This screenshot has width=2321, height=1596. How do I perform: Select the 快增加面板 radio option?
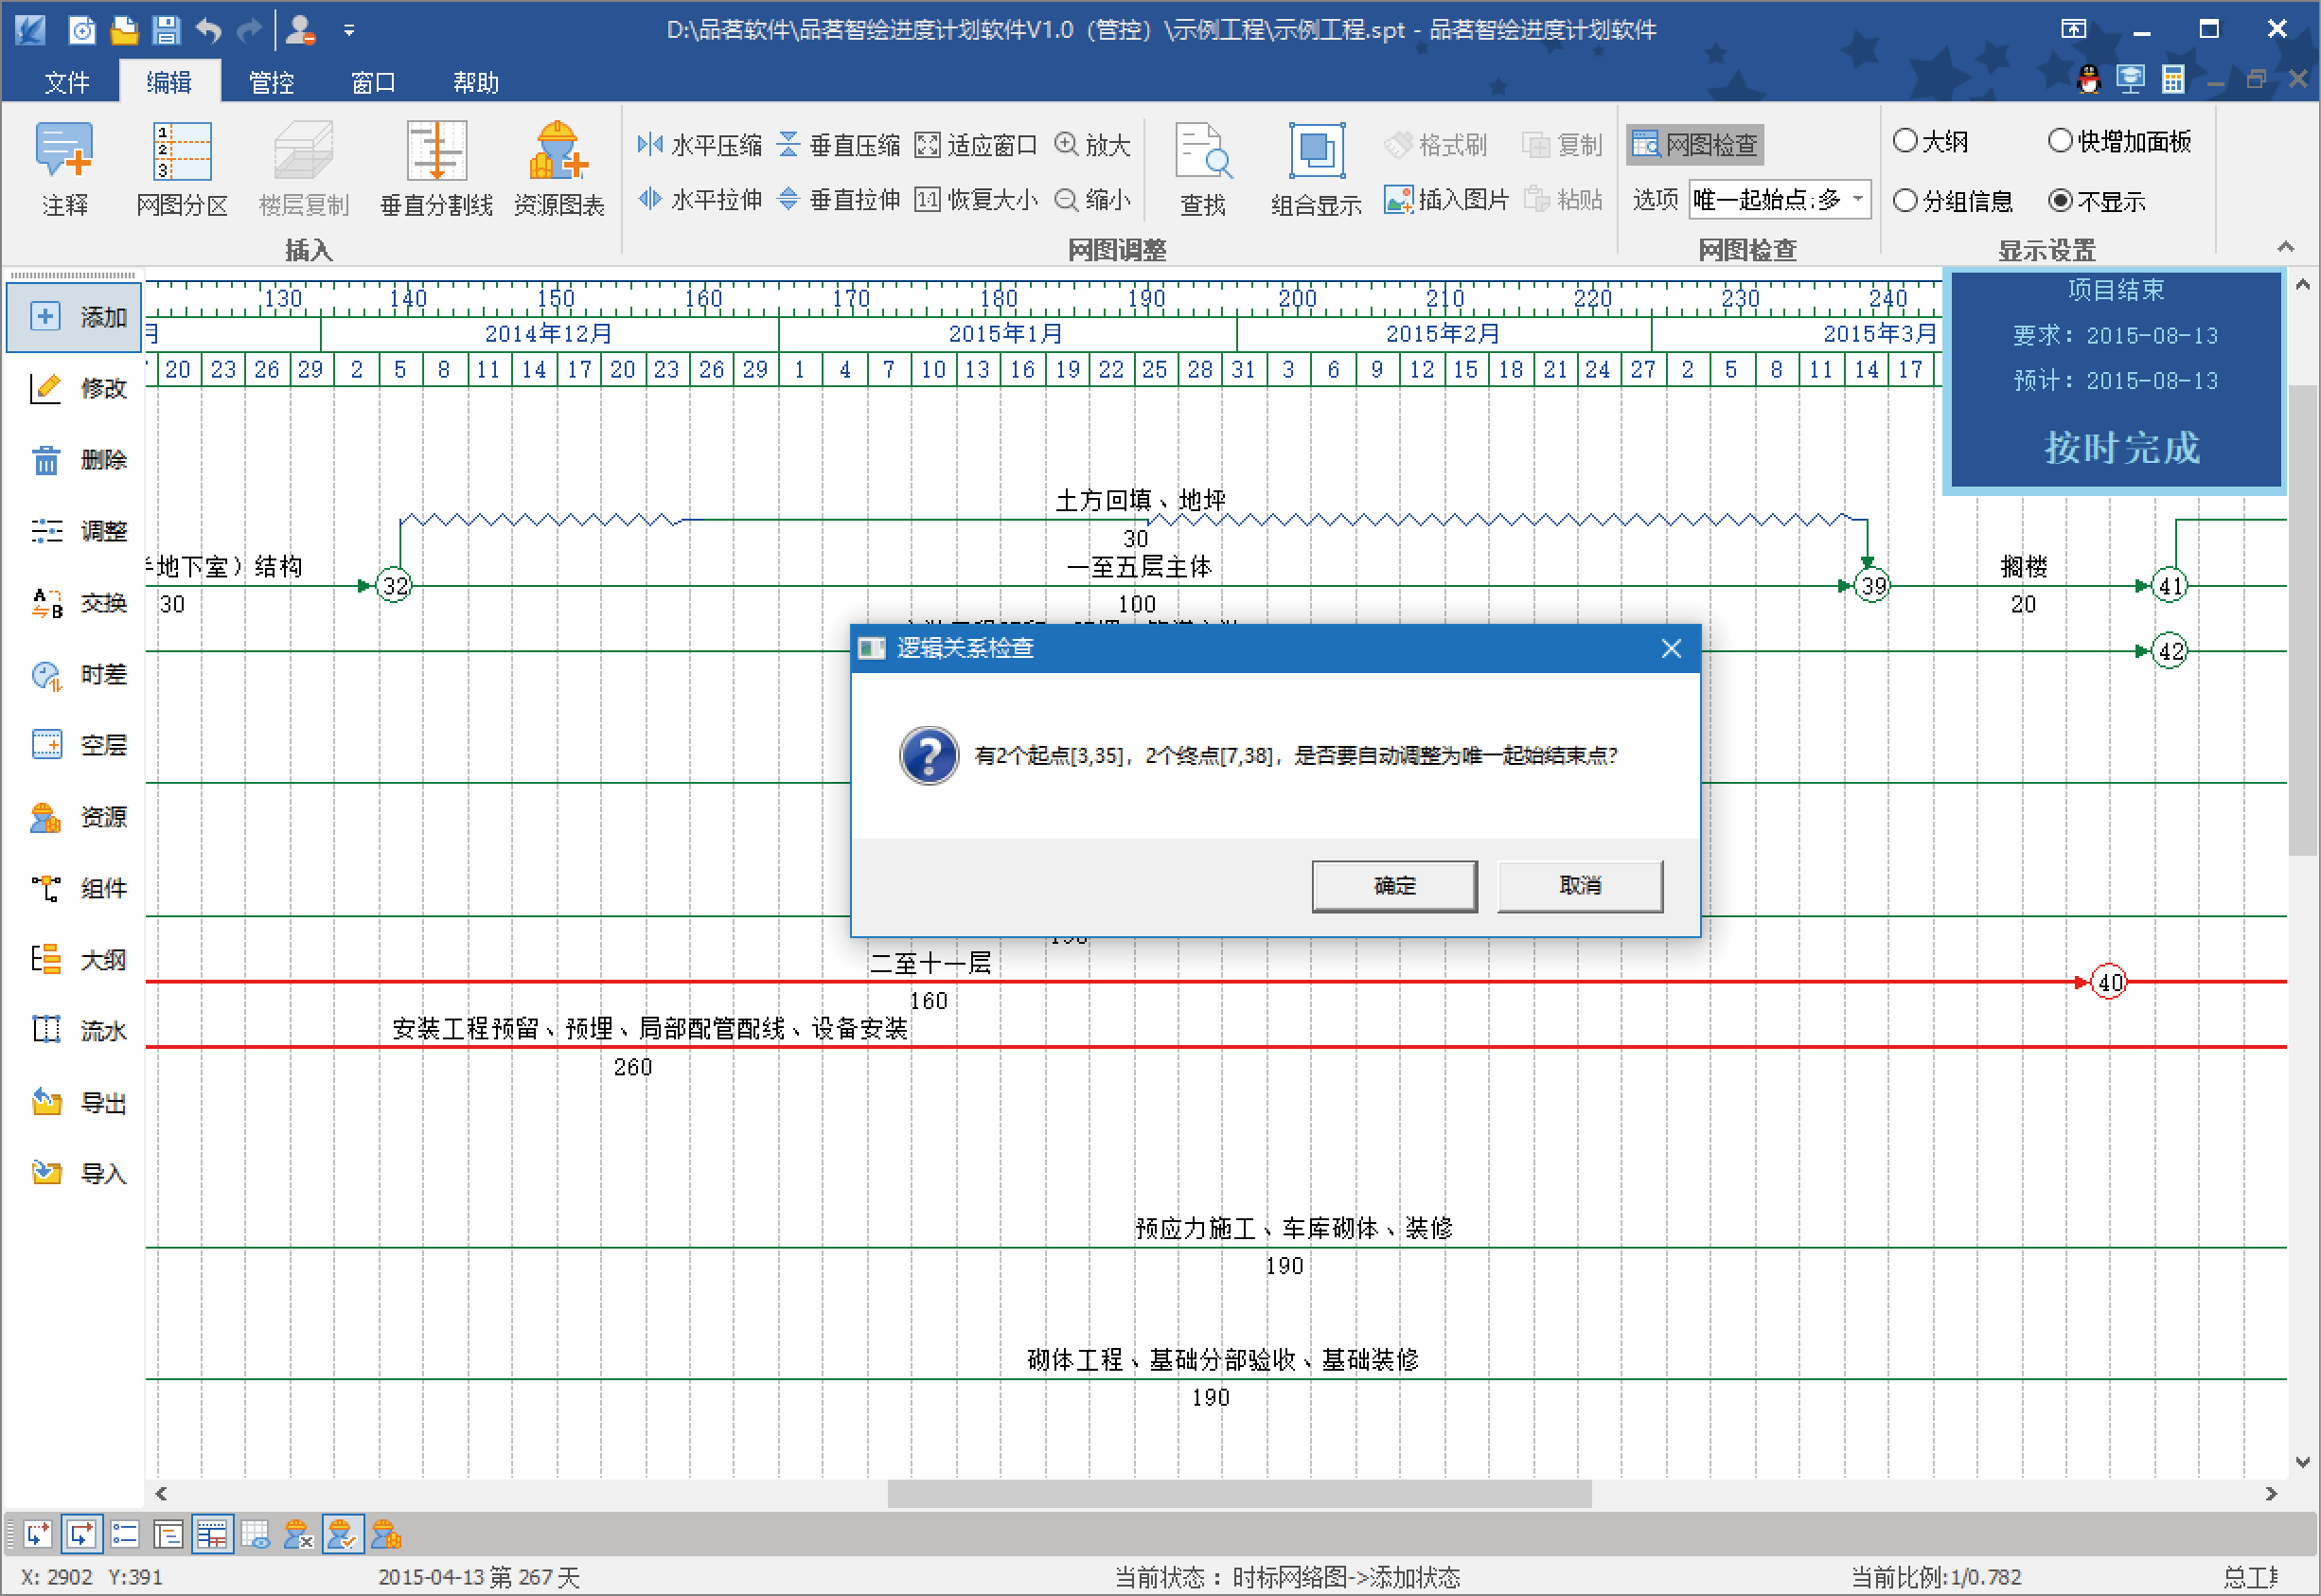pyautogui.click(x=2060, y=141)
